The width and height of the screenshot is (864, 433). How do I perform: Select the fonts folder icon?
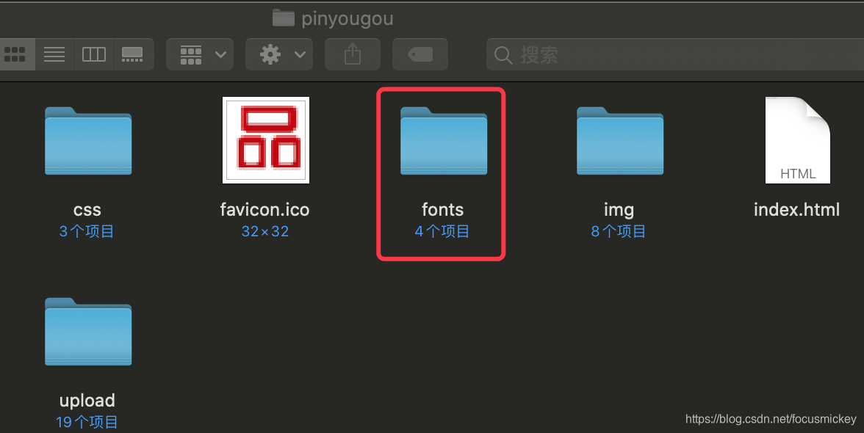tap(444, 142)
